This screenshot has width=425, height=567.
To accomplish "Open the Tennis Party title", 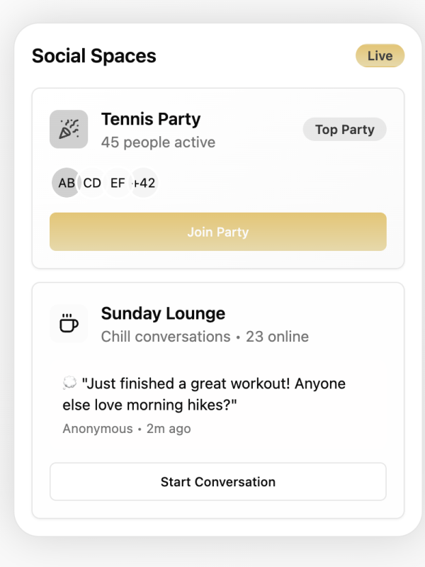I will click(x=151, y=119).
